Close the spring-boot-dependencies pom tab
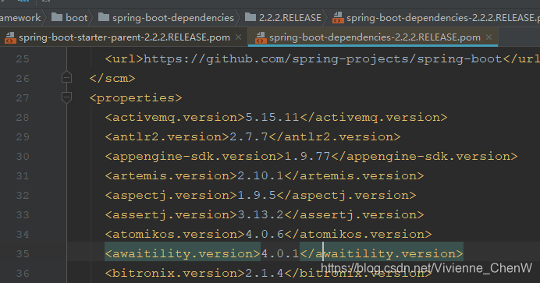This screenshot has height=283, width=540. tap(488, 37)
